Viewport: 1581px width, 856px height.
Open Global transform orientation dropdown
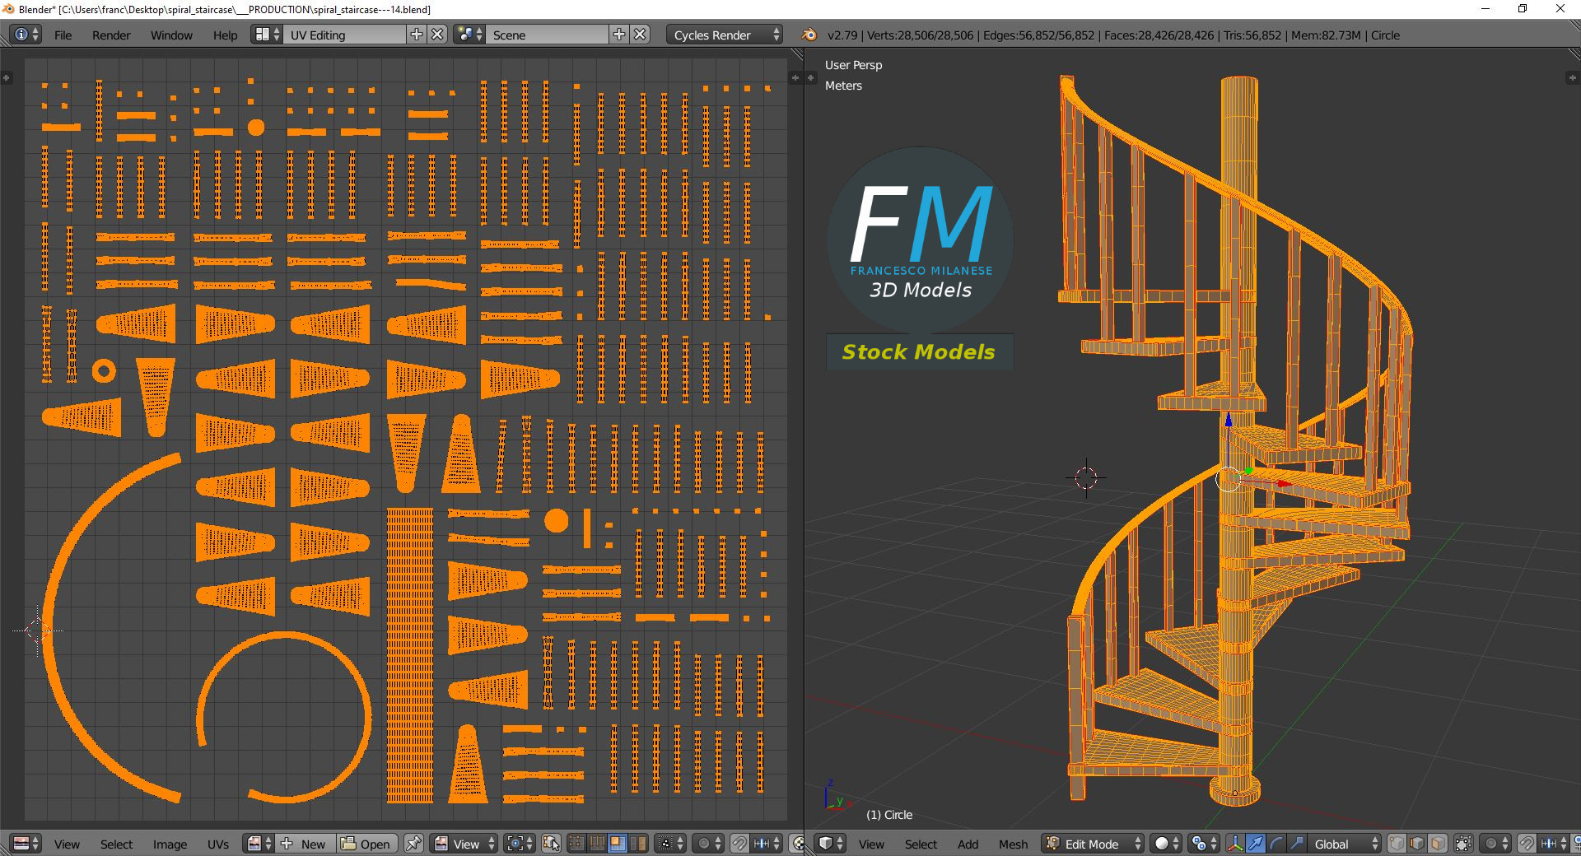[x=1345, y=844]
